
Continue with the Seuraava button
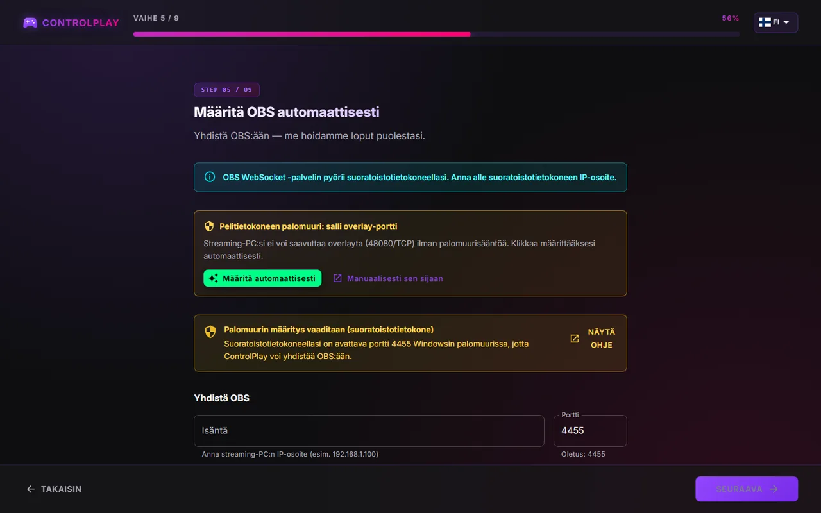coord(747,489)
